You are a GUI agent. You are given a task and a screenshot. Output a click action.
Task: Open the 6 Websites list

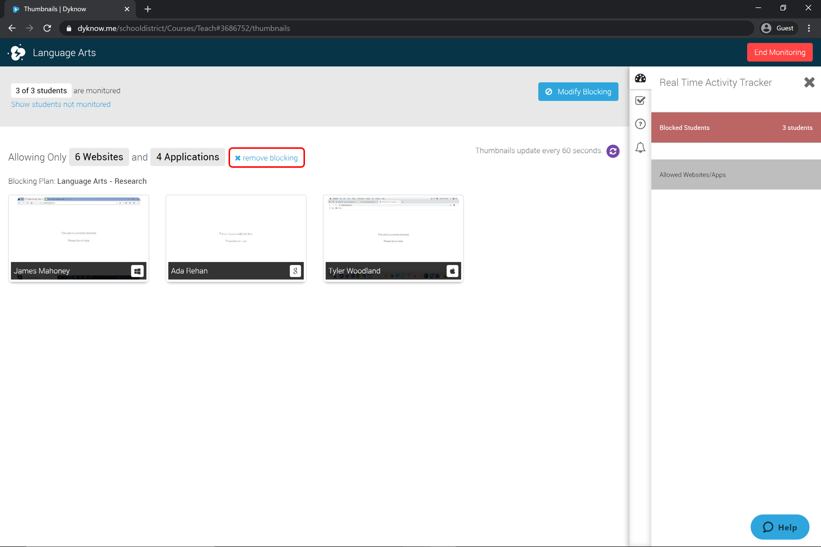(99, 157)
